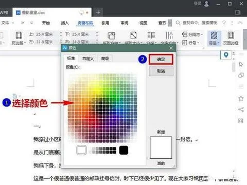
Task: Expand the 文件 menu dropdown arrow
Action: click(13, 23)
